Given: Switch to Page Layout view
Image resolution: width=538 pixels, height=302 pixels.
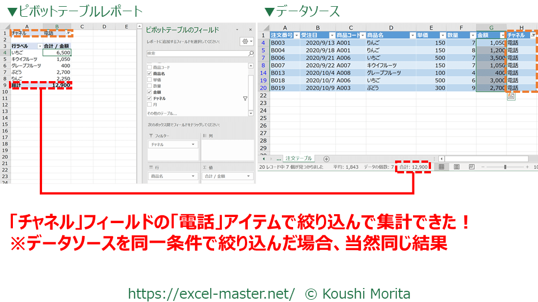Looking at the screenshot, I should (x=456, y=167).
